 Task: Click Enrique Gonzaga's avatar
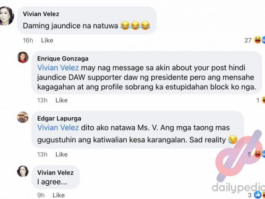(x=23, y=57)
